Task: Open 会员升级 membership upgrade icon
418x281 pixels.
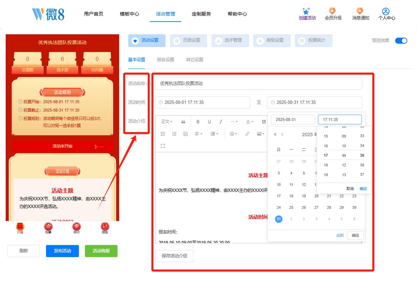Action: coord(333,11)
